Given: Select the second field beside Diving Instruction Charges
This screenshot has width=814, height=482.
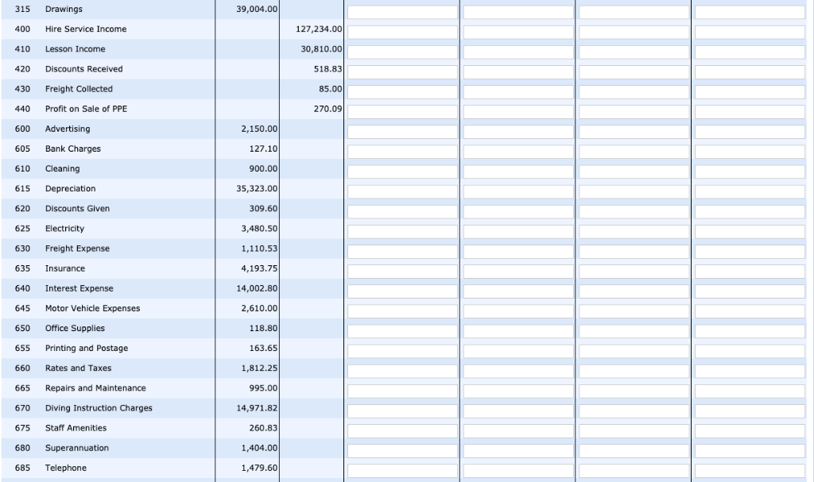Looking at the screenshot, I should (516, 410).
